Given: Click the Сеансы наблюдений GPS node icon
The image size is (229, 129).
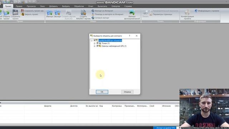Looking at the screenshot, I should pyautogui.click(x=100, y=46).
